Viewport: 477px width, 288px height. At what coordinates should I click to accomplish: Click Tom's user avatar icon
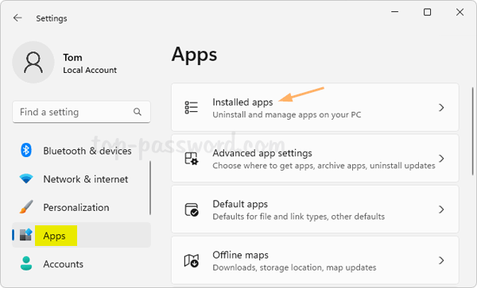[33, 62]
